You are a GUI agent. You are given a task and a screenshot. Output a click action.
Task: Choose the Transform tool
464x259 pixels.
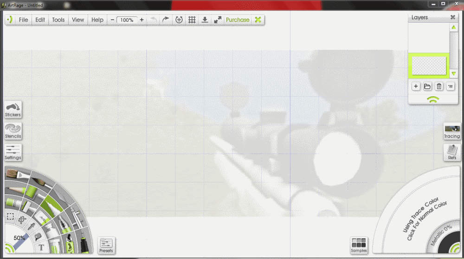(22, 220)
